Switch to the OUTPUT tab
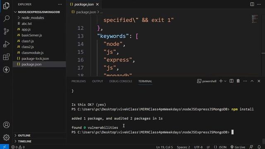The height and width of the screenshot is (149, 265). pyautogui.click(x=98, y=81)
